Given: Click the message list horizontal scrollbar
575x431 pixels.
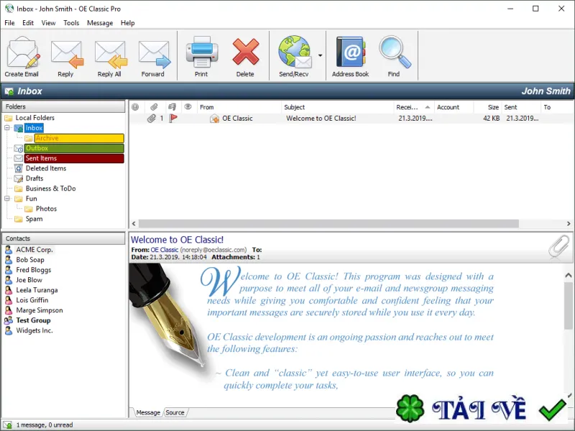Looking at the screenshot, I should point(328,223).
